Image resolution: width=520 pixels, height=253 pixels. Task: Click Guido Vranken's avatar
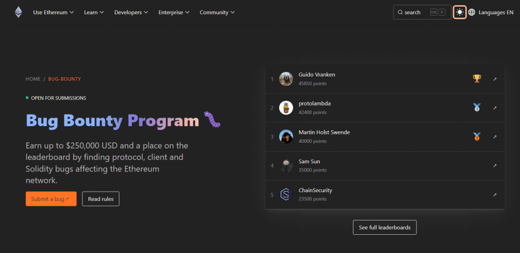coord(286,79)
